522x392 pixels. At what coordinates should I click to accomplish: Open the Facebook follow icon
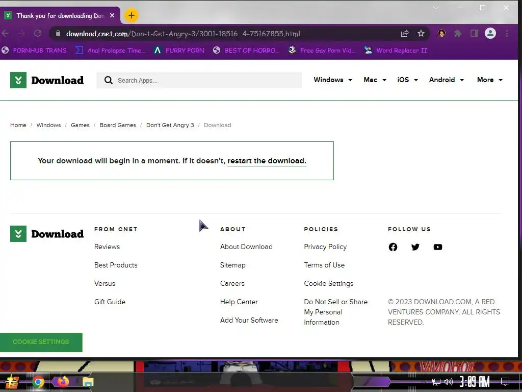(393, 247)
